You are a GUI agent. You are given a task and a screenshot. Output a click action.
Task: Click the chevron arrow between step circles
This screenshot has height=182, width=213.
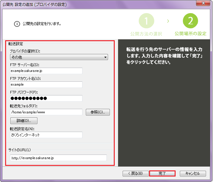click(168, 21)
